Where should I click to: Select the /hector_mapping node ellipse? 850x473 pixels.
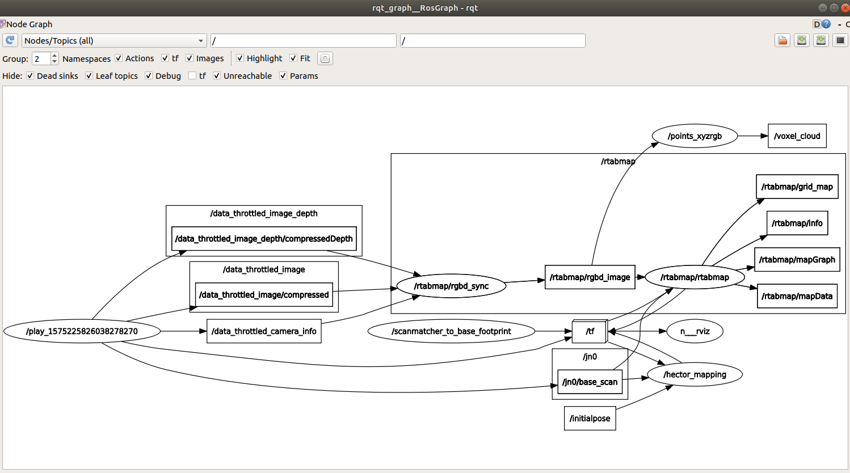(x=695, y=374)
